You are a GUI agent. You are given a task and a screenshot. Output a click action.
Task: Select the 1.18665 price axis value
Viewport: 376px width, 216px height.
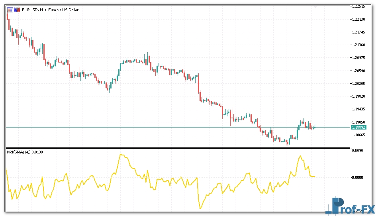[358, 135]
